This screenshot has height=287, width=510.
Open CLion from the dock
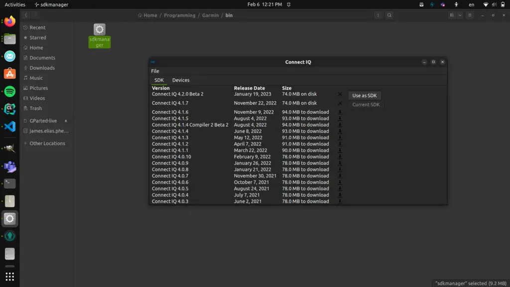pyautogui.click(x=10, y=109)
